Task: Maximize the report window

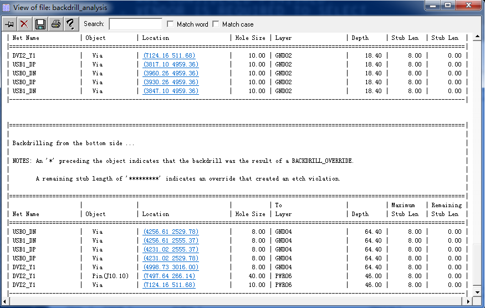Action: (448, 5)
